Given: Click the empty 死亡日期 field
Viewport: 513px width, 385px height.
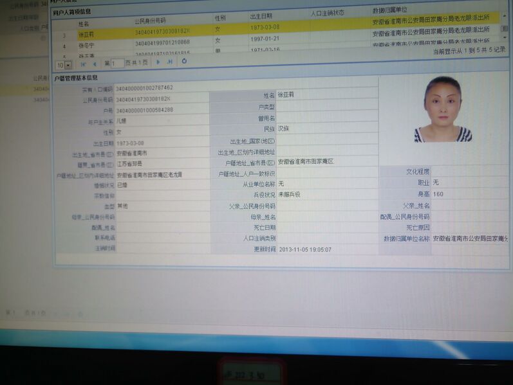Looking at the screenshot, I should coord(328,228).
